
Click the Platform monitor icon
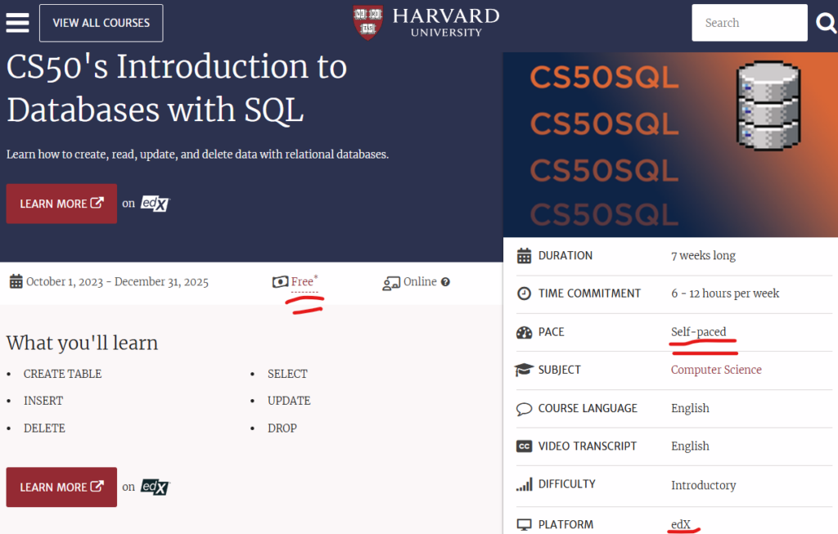coord(525,524)
